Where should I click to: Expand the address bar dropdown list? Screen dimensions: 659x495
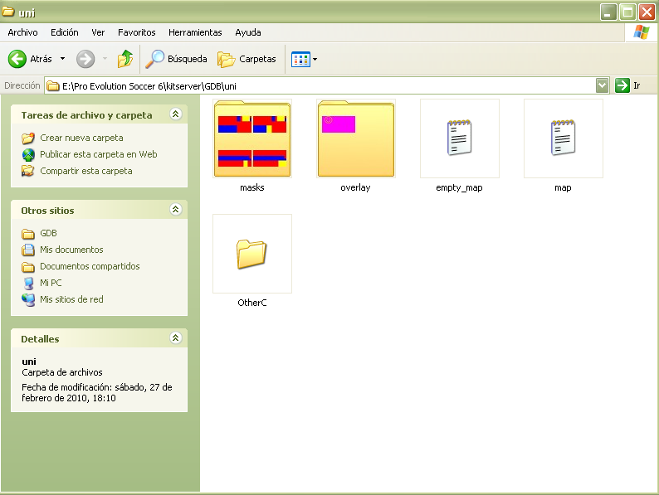coord(602,85)
